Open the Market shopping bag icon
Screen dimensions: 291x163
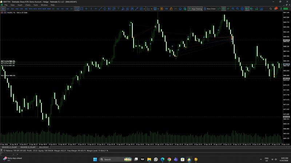(x=171, y=9)
